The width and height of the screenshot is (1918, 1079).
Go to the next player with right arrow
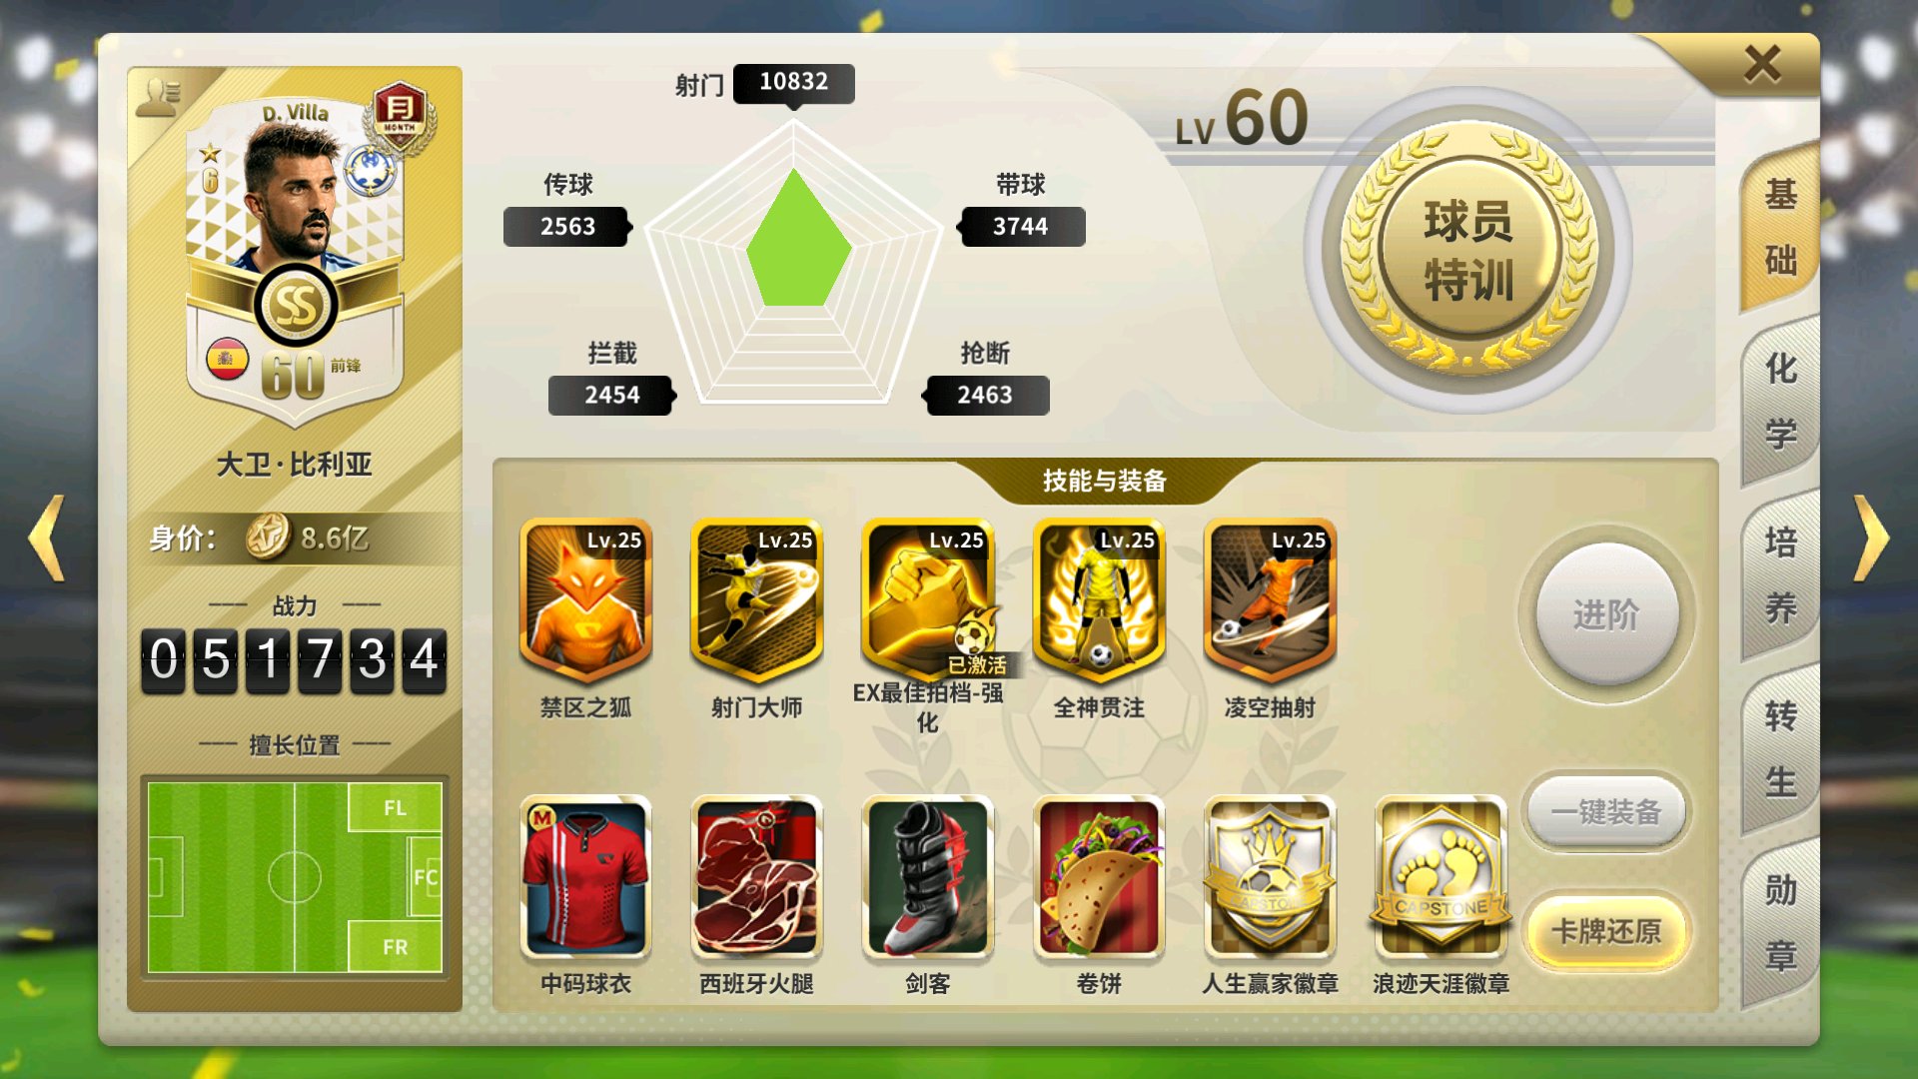tap(1871, 539)
